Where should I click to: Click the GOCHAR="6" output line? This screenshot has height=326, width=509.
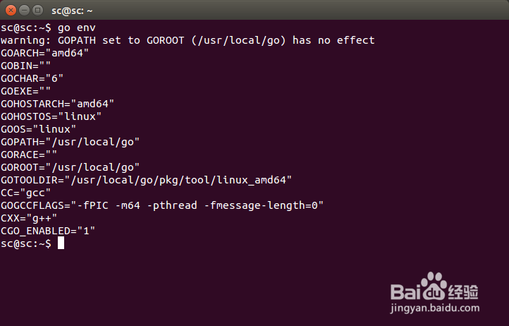coord(32,78)
